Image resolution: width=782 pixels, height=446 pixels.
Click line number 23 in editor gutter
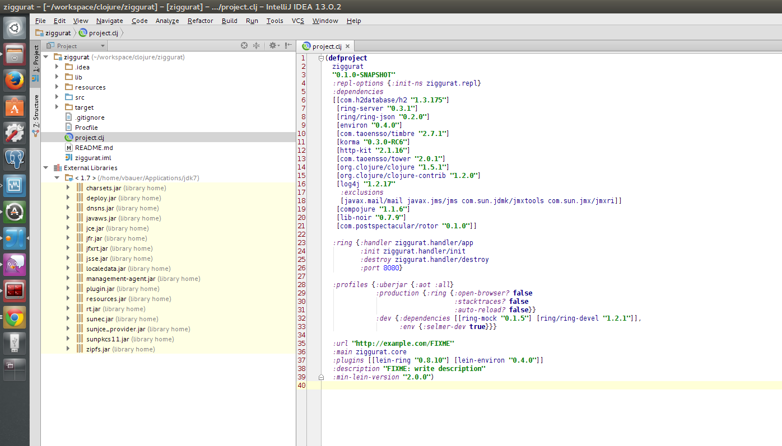302,243
